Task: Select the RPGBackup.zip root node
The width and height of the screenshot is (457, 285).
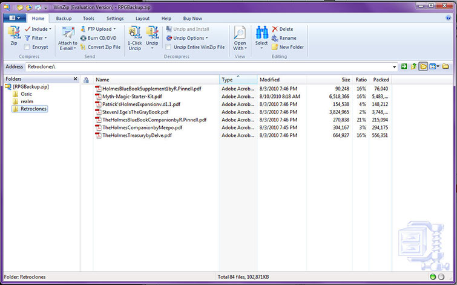Action: coord(27,87)
